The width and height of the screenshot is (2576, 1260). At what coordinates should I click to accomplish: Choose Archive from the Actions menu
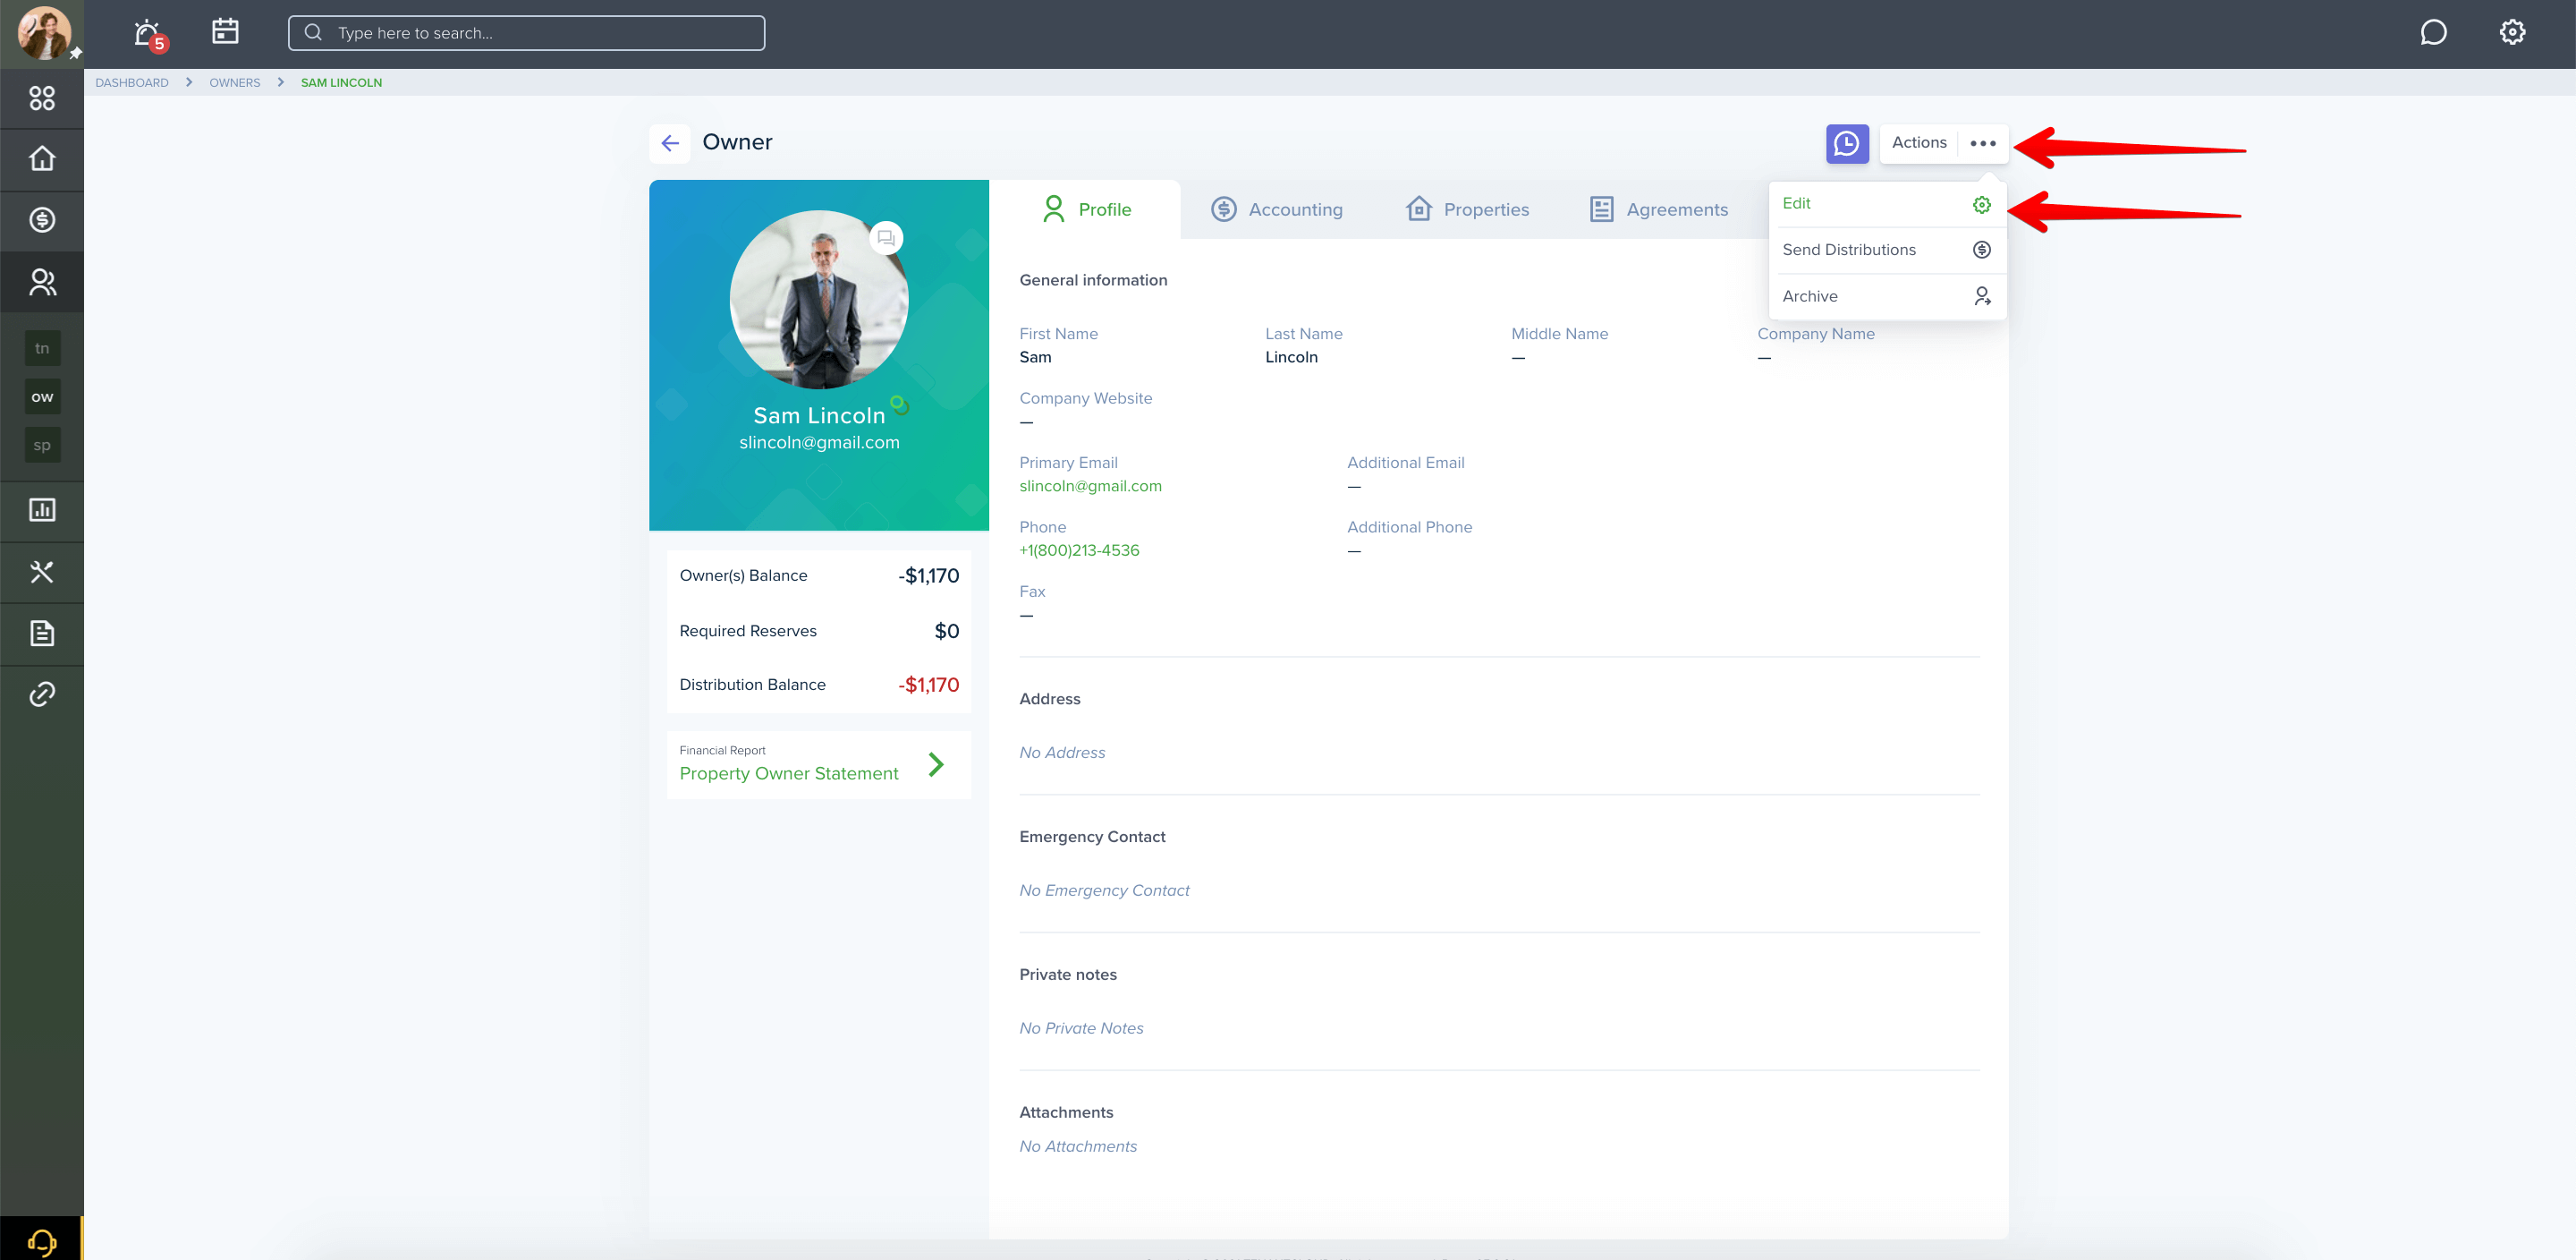pyautogui.click(x=1886, y=296)
